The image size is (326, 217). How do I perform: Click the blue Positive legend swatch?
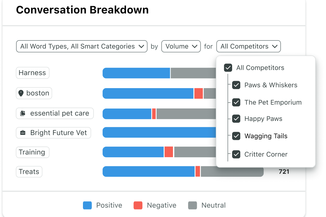click(x=87, y=205)
